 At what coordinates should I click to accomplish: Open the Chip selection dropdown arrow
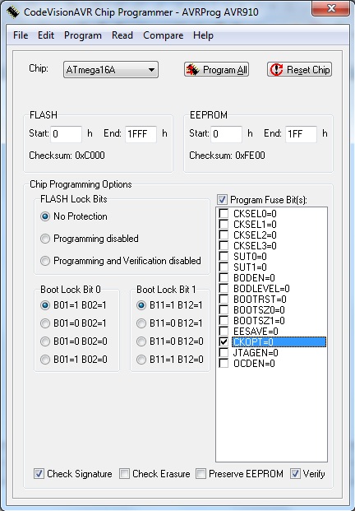151,70
